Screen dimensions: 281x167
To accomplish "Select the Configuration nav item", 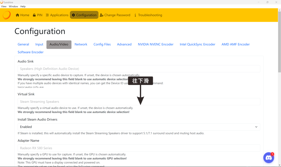I will click(x=84, y=15).
